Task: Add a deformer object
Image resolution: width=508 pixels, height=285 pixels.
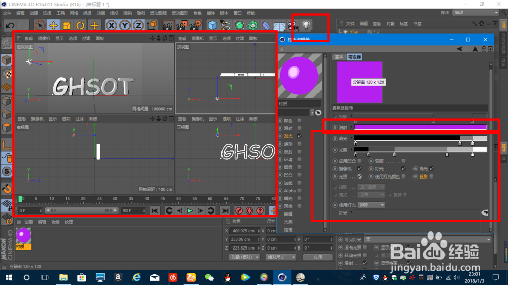Action: pyautogui.click(x=266, y=25)
